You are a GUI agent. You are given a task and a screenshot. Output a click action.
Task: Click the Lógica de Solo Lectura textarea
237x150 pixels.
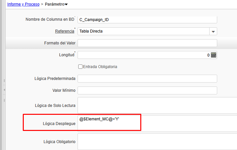(x=157, y=105)
